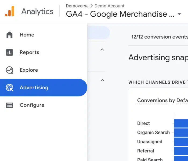The height and width of the screenshot is (161, 188).
Task: Open the GA4 property selector dropdown arrow
Action: [179, 14]
